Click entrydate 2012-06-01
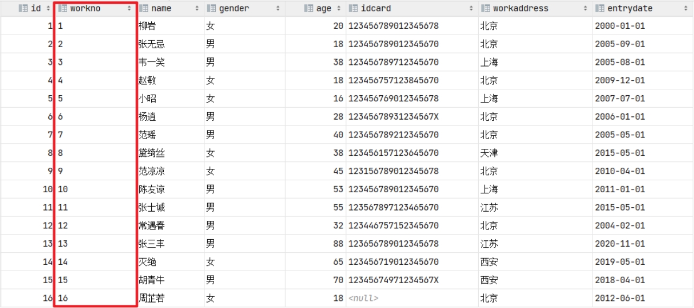This screenshot has height=308, width=694. click(x=620, y=298)
